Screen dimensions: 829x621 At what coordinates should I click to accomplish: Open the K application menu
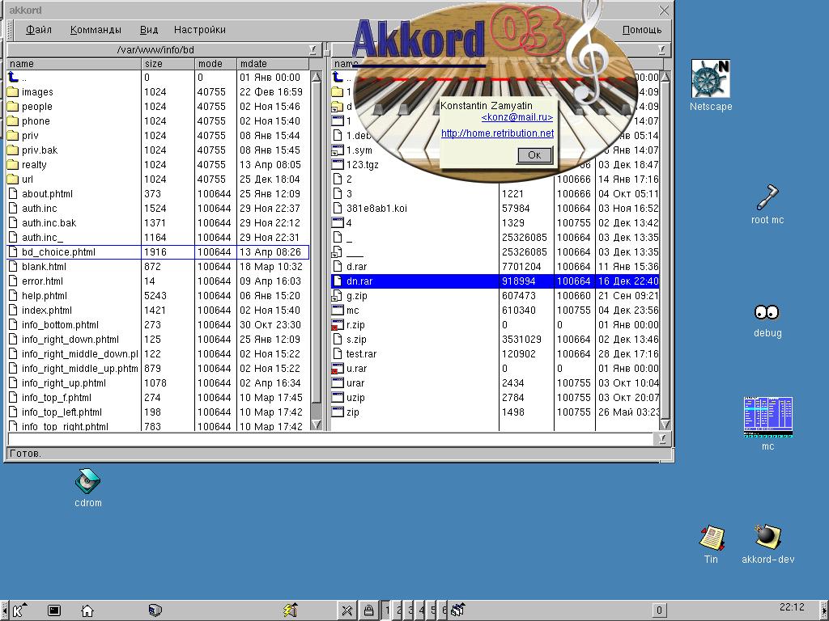tap(19, 610)
